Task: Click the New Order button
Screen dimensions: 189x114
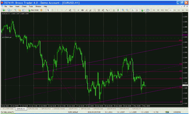Action: tap(33, 10)
